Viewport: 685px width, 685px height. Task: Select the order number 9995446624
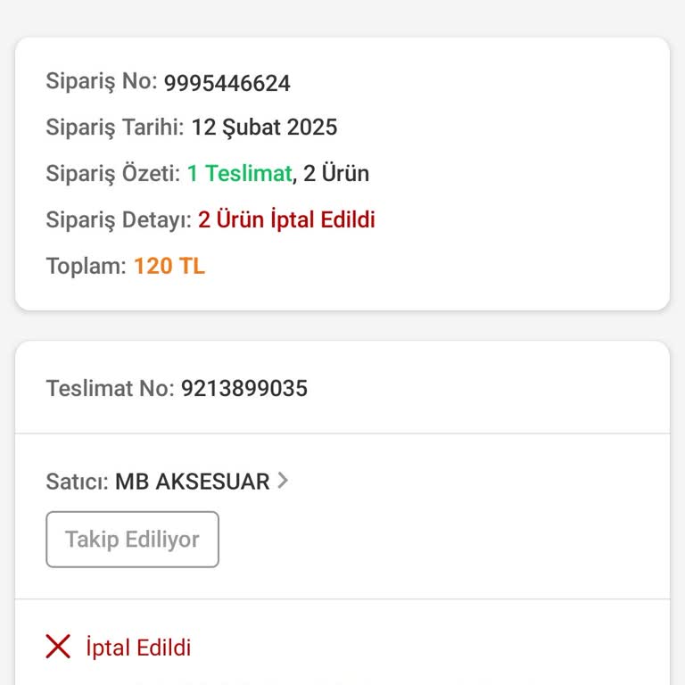[x=227, y=83]
